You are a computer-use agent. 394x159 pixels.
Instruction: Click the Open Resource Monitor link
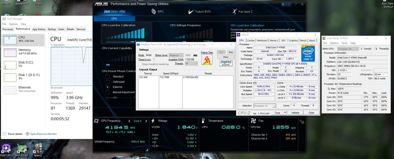43,134
